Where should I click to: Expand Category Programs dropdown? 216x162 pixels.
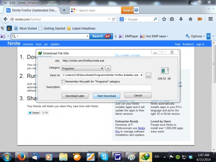(x=102, y=68)
